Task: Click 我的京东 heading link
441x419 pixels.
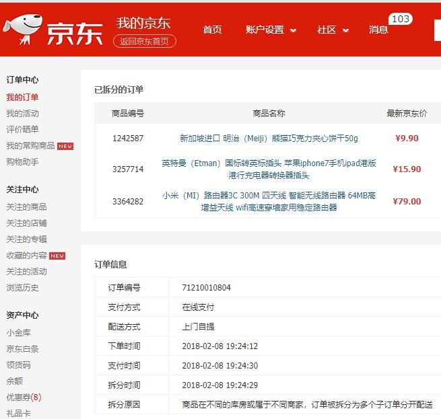Action: (143, 23)
